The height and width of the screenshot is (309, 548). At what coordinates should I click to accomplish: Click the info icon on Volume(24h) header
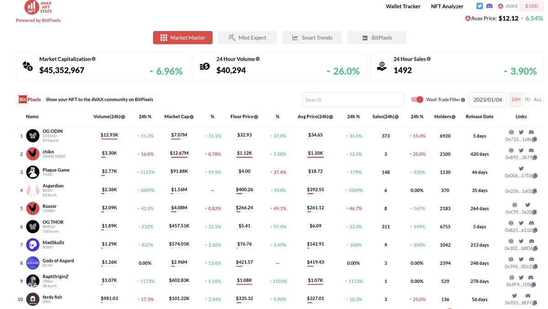coord(123,117)
